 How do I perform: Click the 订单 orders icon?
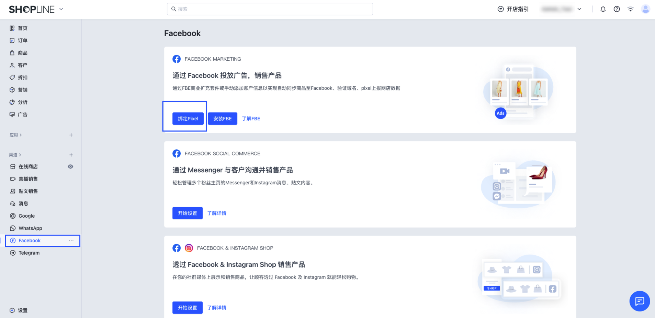[12, 40]
